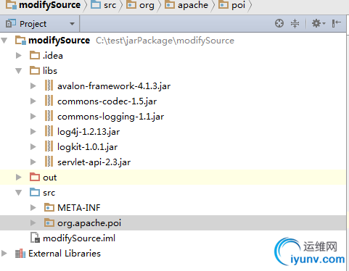Click the commons-codec jar archive icon
This screenshot has height=271, width=349.
49,101
